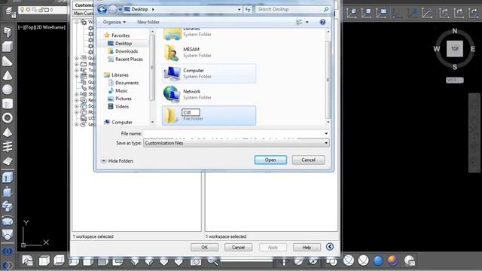Toggle the layer freeze sun icon
The height and width of the screenshot is (271, 482).
[x=28, y=10]
